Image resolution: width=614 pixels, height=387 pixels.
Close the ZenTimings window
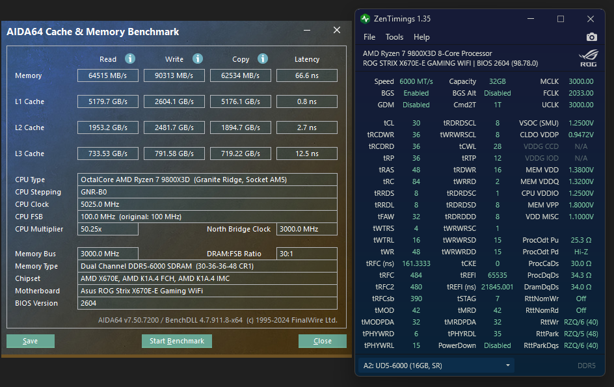click(x=591, y=19)
